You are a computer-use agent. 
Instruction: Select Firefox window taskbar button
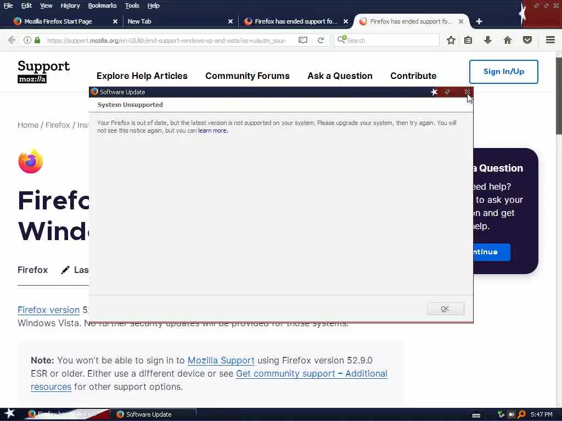tap(66, 414)
